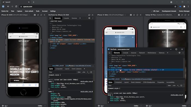This screenshot has width=191, height=107.
Task: Show more Styles sub-tabs in docked DevTools
Action: [x=84, y=69]
